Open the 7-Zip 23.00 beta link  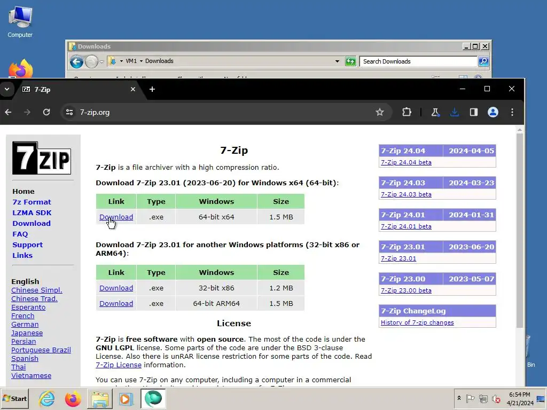click(406, 290)
